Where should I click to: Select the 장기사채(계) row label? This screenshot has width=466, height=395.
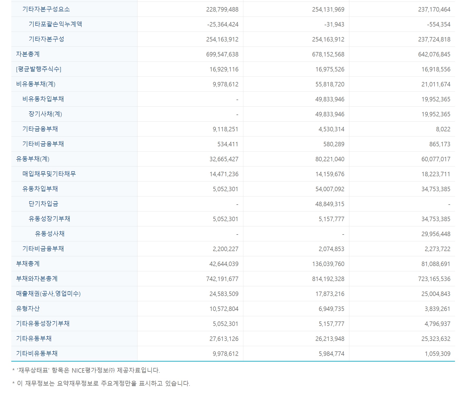click(45, 114)
